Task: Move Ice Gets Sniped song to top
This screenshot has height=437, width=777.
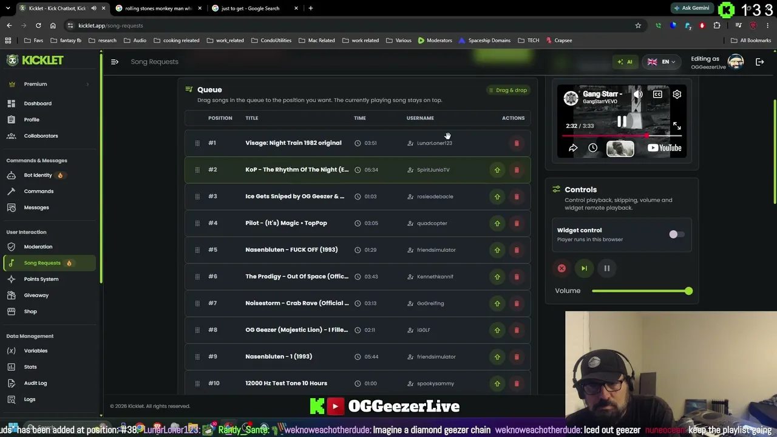Action: [497, 197]
